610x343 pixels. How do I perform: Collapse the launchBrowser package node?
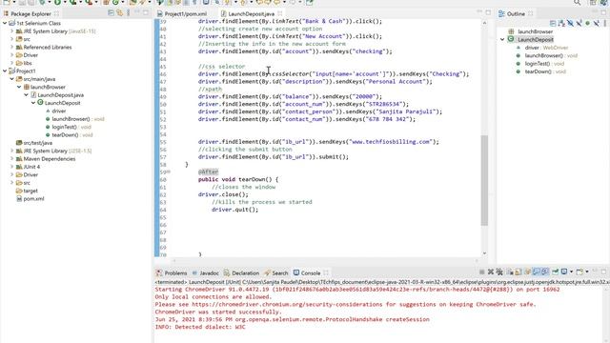point(19,87)
